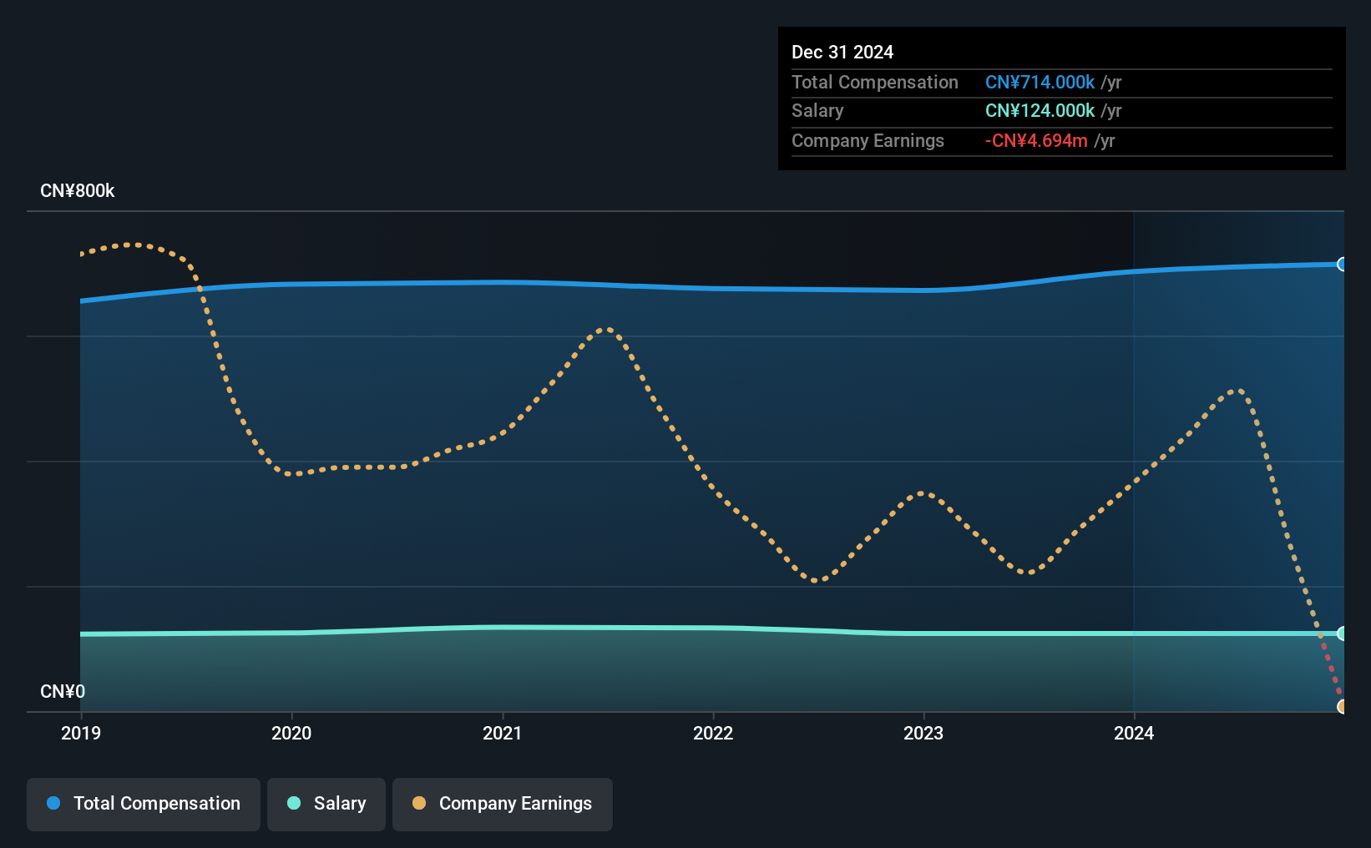Click the -CN¥4.694m company earnings value

(x=1036, y=141)
